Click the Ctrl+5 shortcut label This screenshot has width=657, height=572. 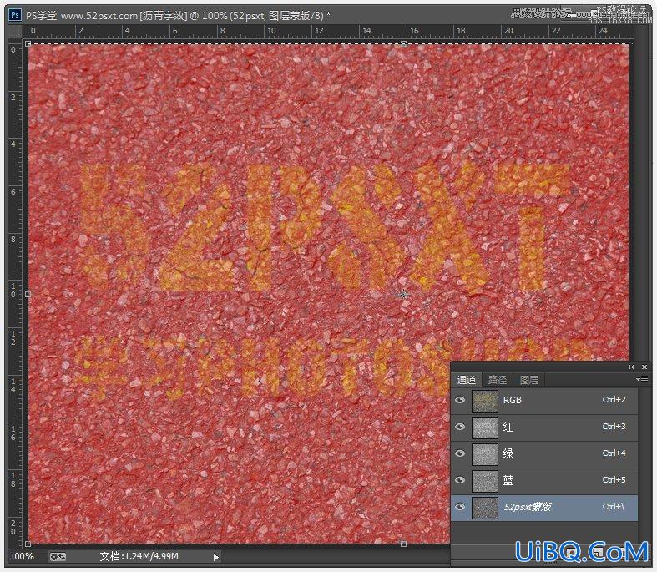coord(614,480)
